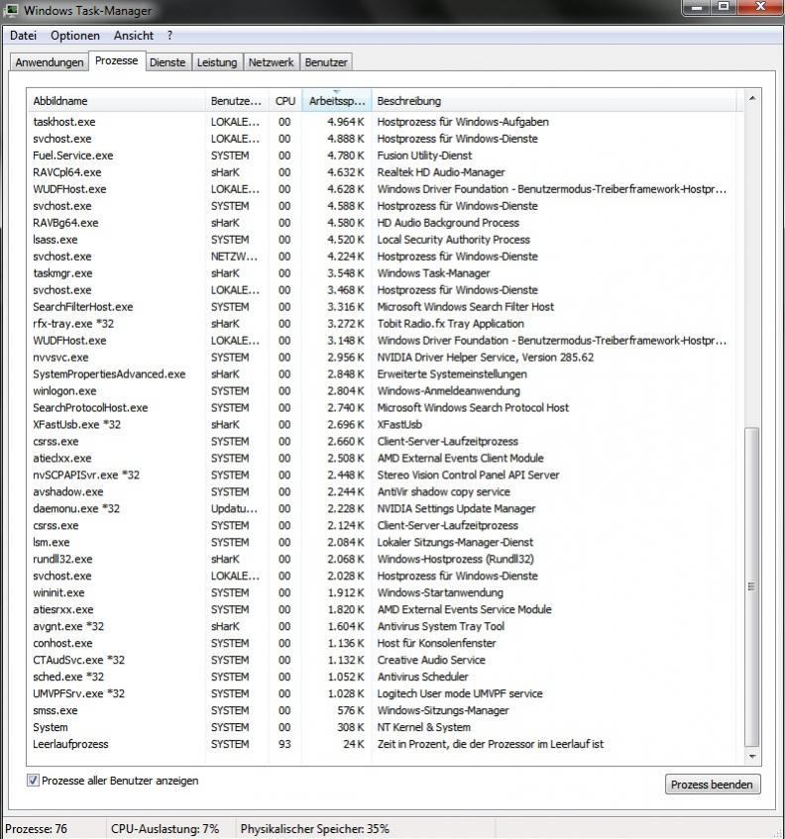This screenshot has width=785, height=839.
Task: Sort by CPU column header
Action: 284,101
